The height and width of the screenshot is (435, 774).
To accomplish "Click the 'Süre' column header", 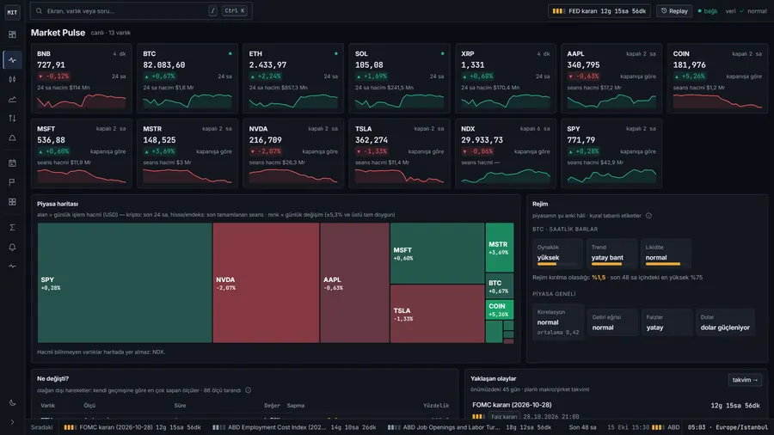I will point(181,406).
